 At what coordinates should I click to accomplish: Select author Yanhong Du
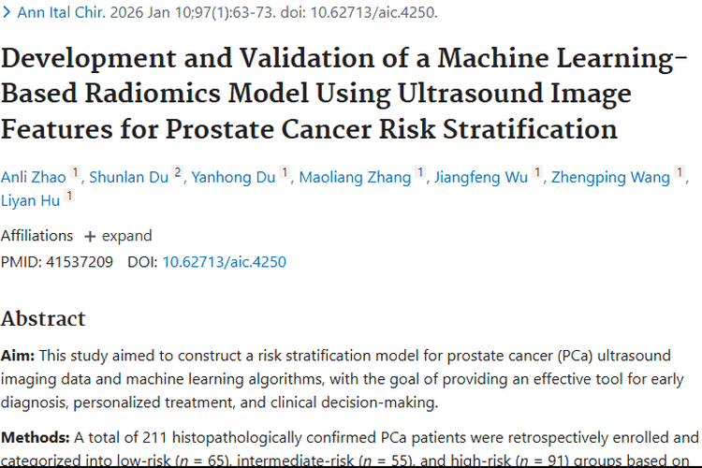click(x=233, y=178)
